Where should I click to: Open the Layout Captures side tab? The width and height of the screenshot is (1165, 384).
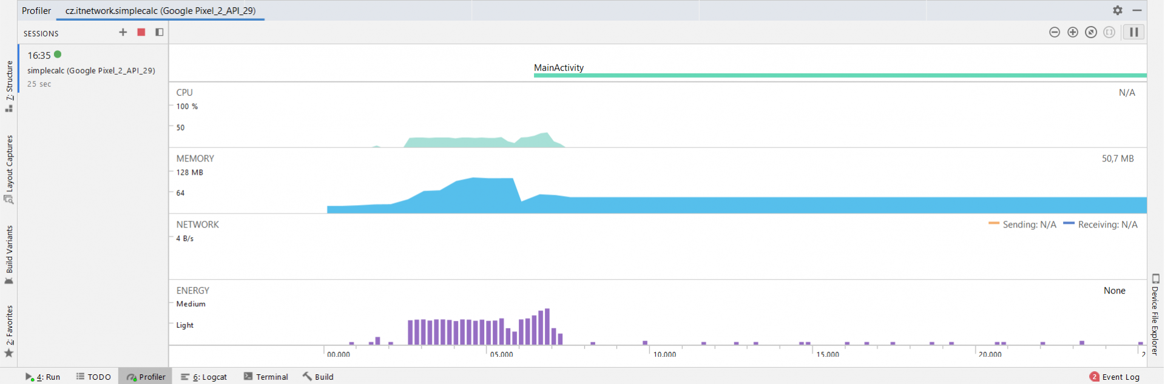9,169
